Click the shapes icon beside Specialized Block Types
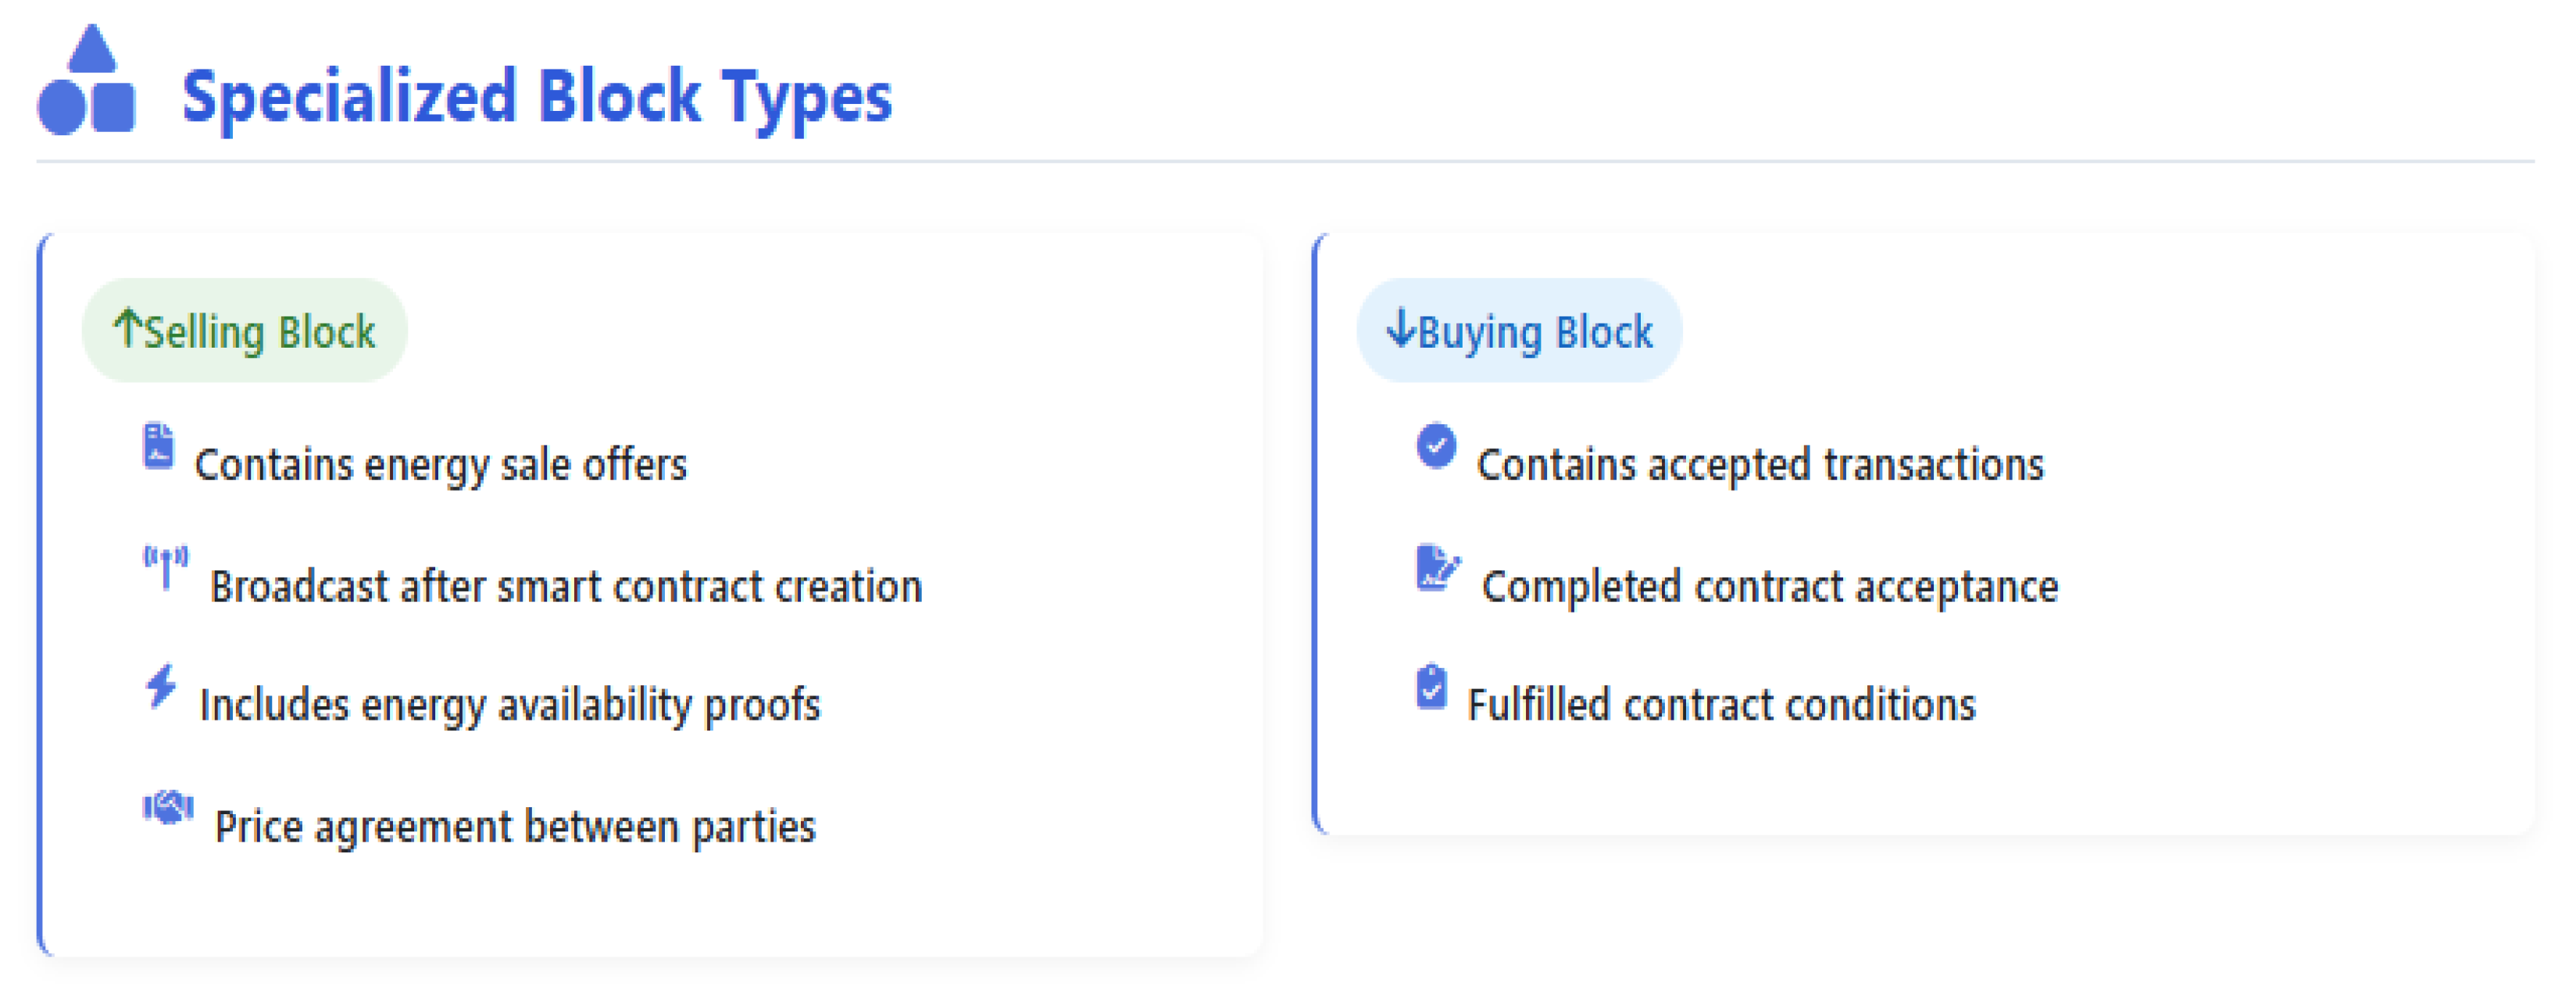Screen dimensions: 2576x997 86,80
